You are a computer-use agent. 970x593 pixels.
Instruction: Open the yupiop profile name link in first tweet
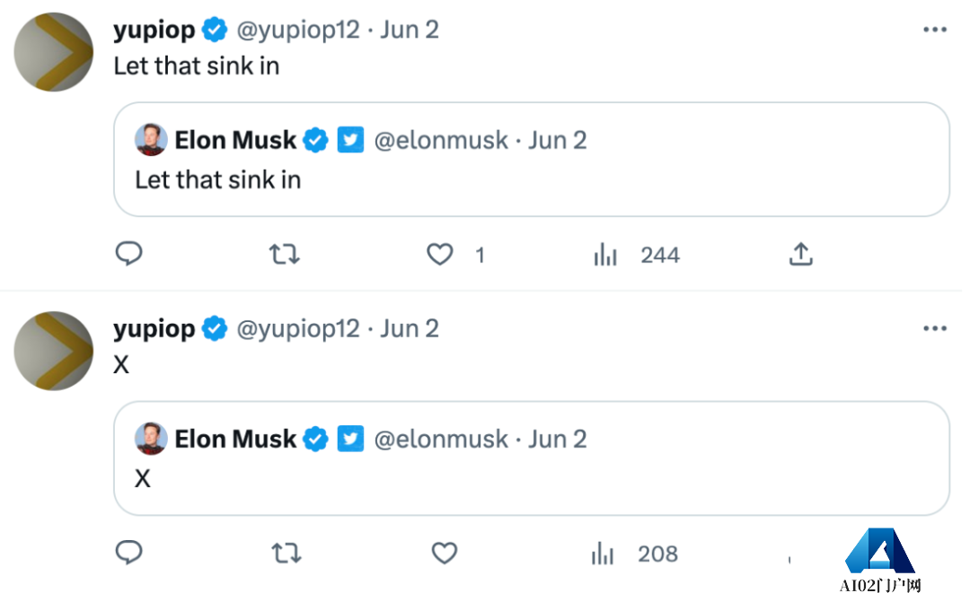(154, 30)
